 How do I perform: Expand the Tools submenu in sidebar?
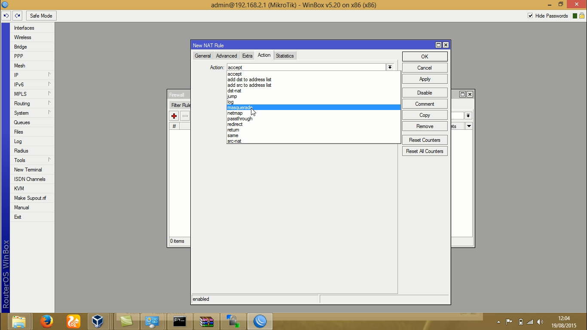pos(49,160)
